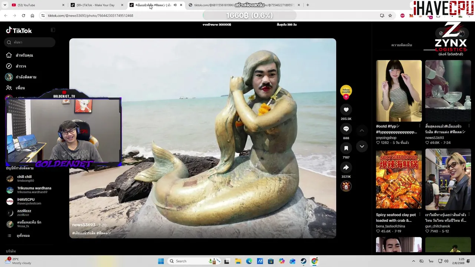Click the address bar URL
Screen dimensions: 475x267
91,16
